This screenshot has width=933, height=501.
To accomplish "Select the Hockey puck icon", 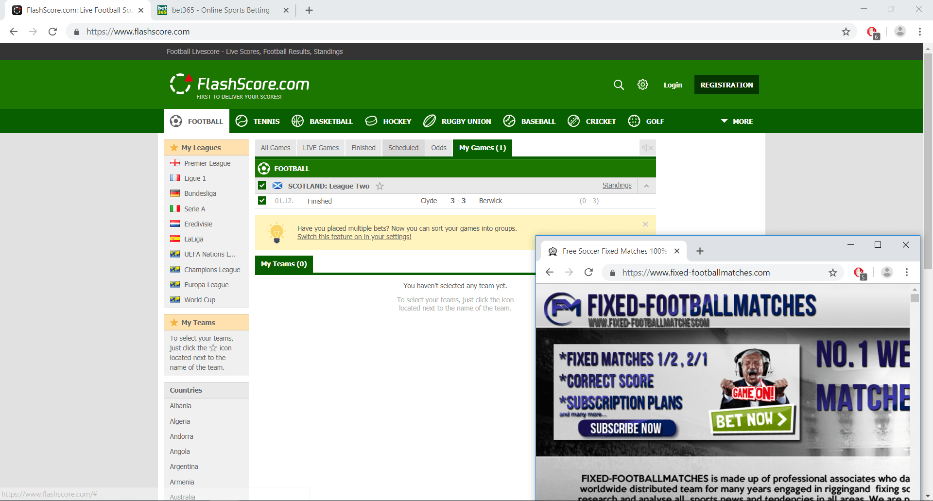I will tap(371, 121).
